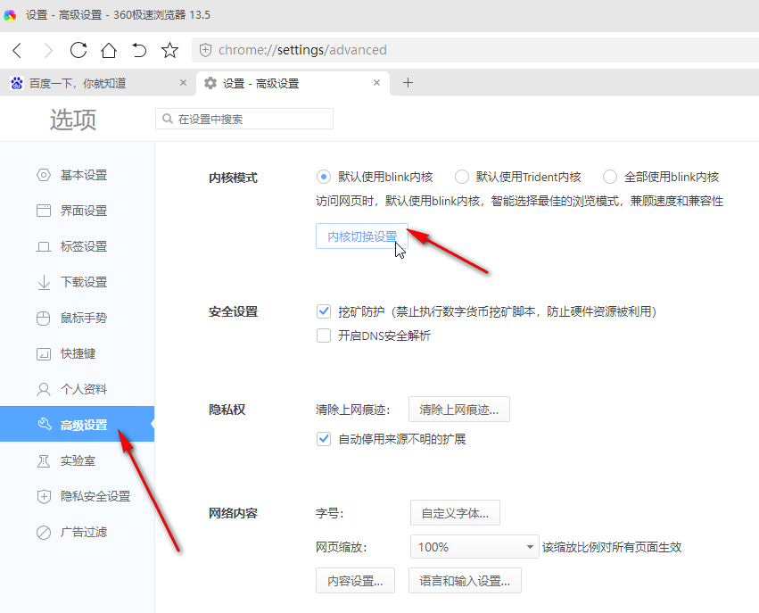Click the bookmark star in address bar
Image resolution: width=759 pixels, height=613 pixels.
(169, 50)
